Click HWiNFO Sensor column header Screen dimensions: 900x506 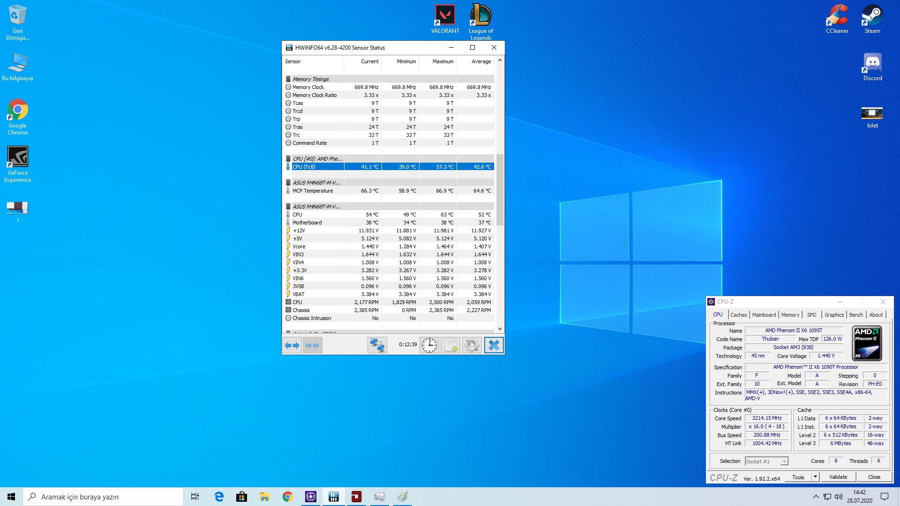coord(314,61)
